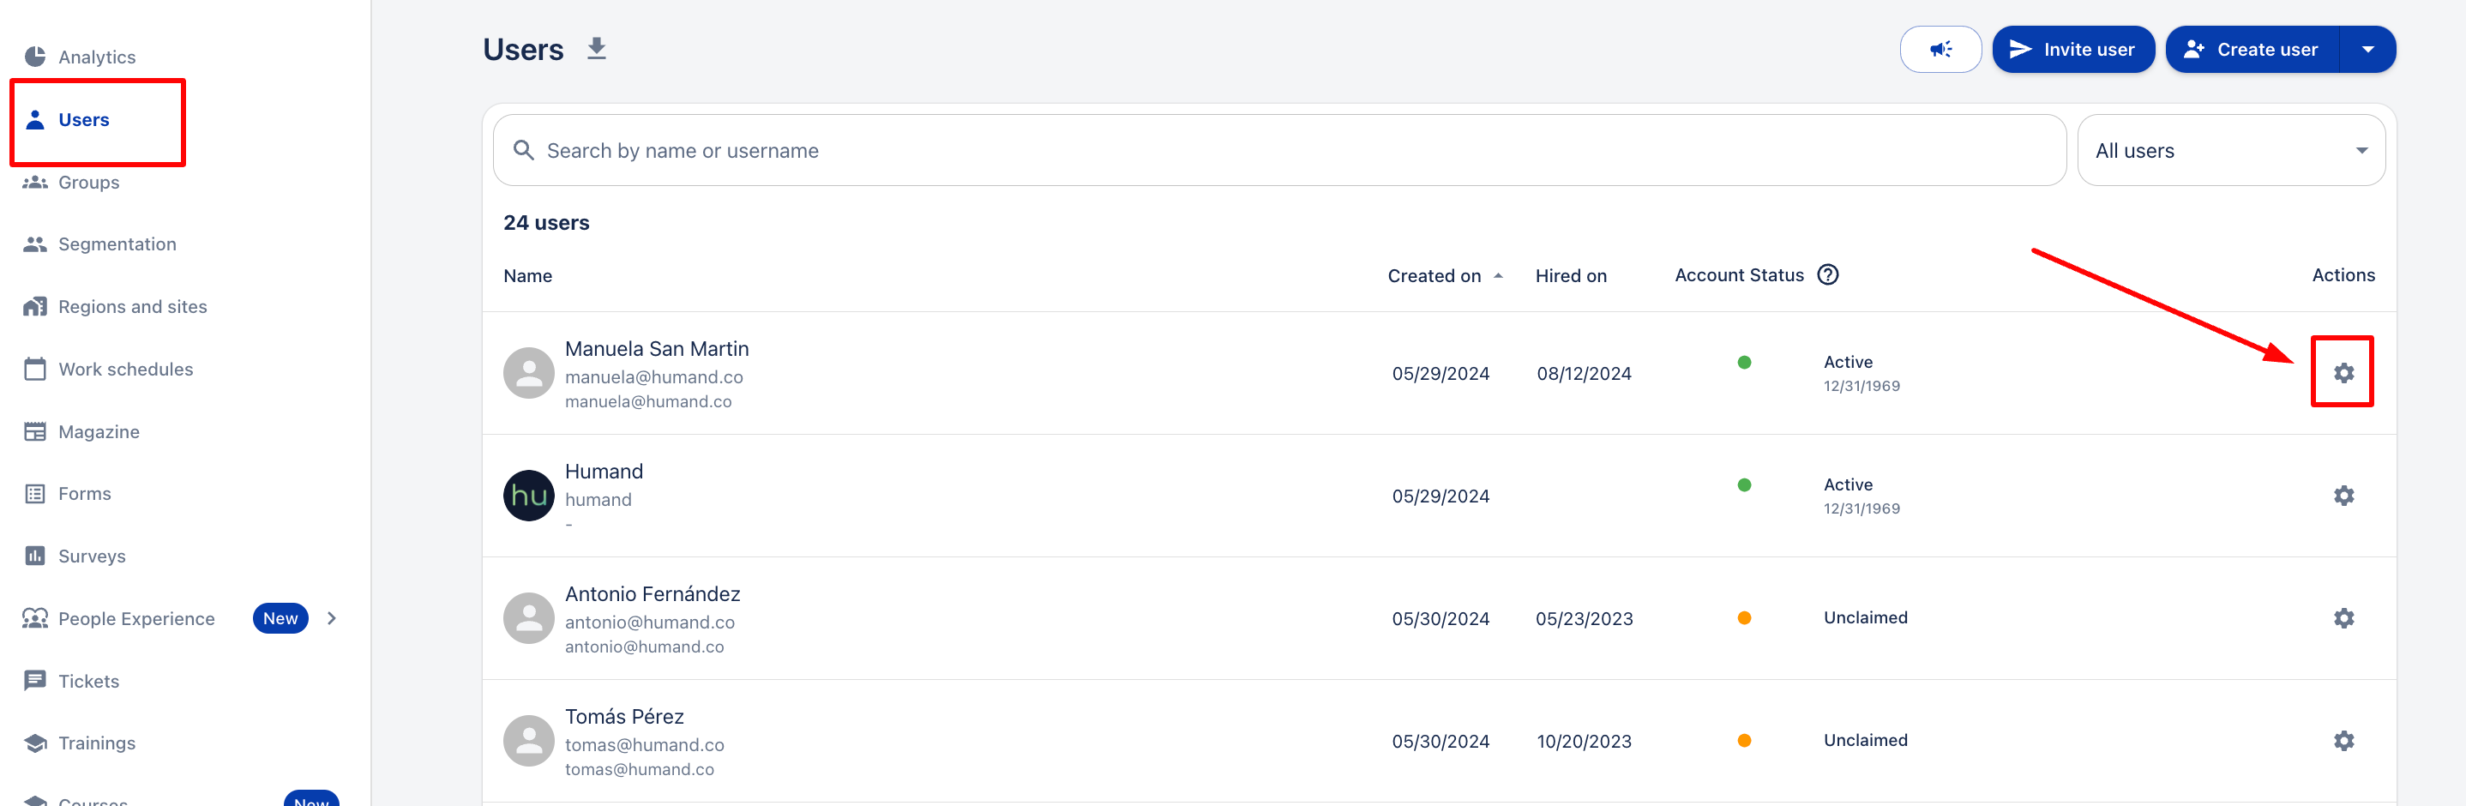Go to Groups in the sidebar
Screen dimensions: 2466x806
tap(88, 182)
